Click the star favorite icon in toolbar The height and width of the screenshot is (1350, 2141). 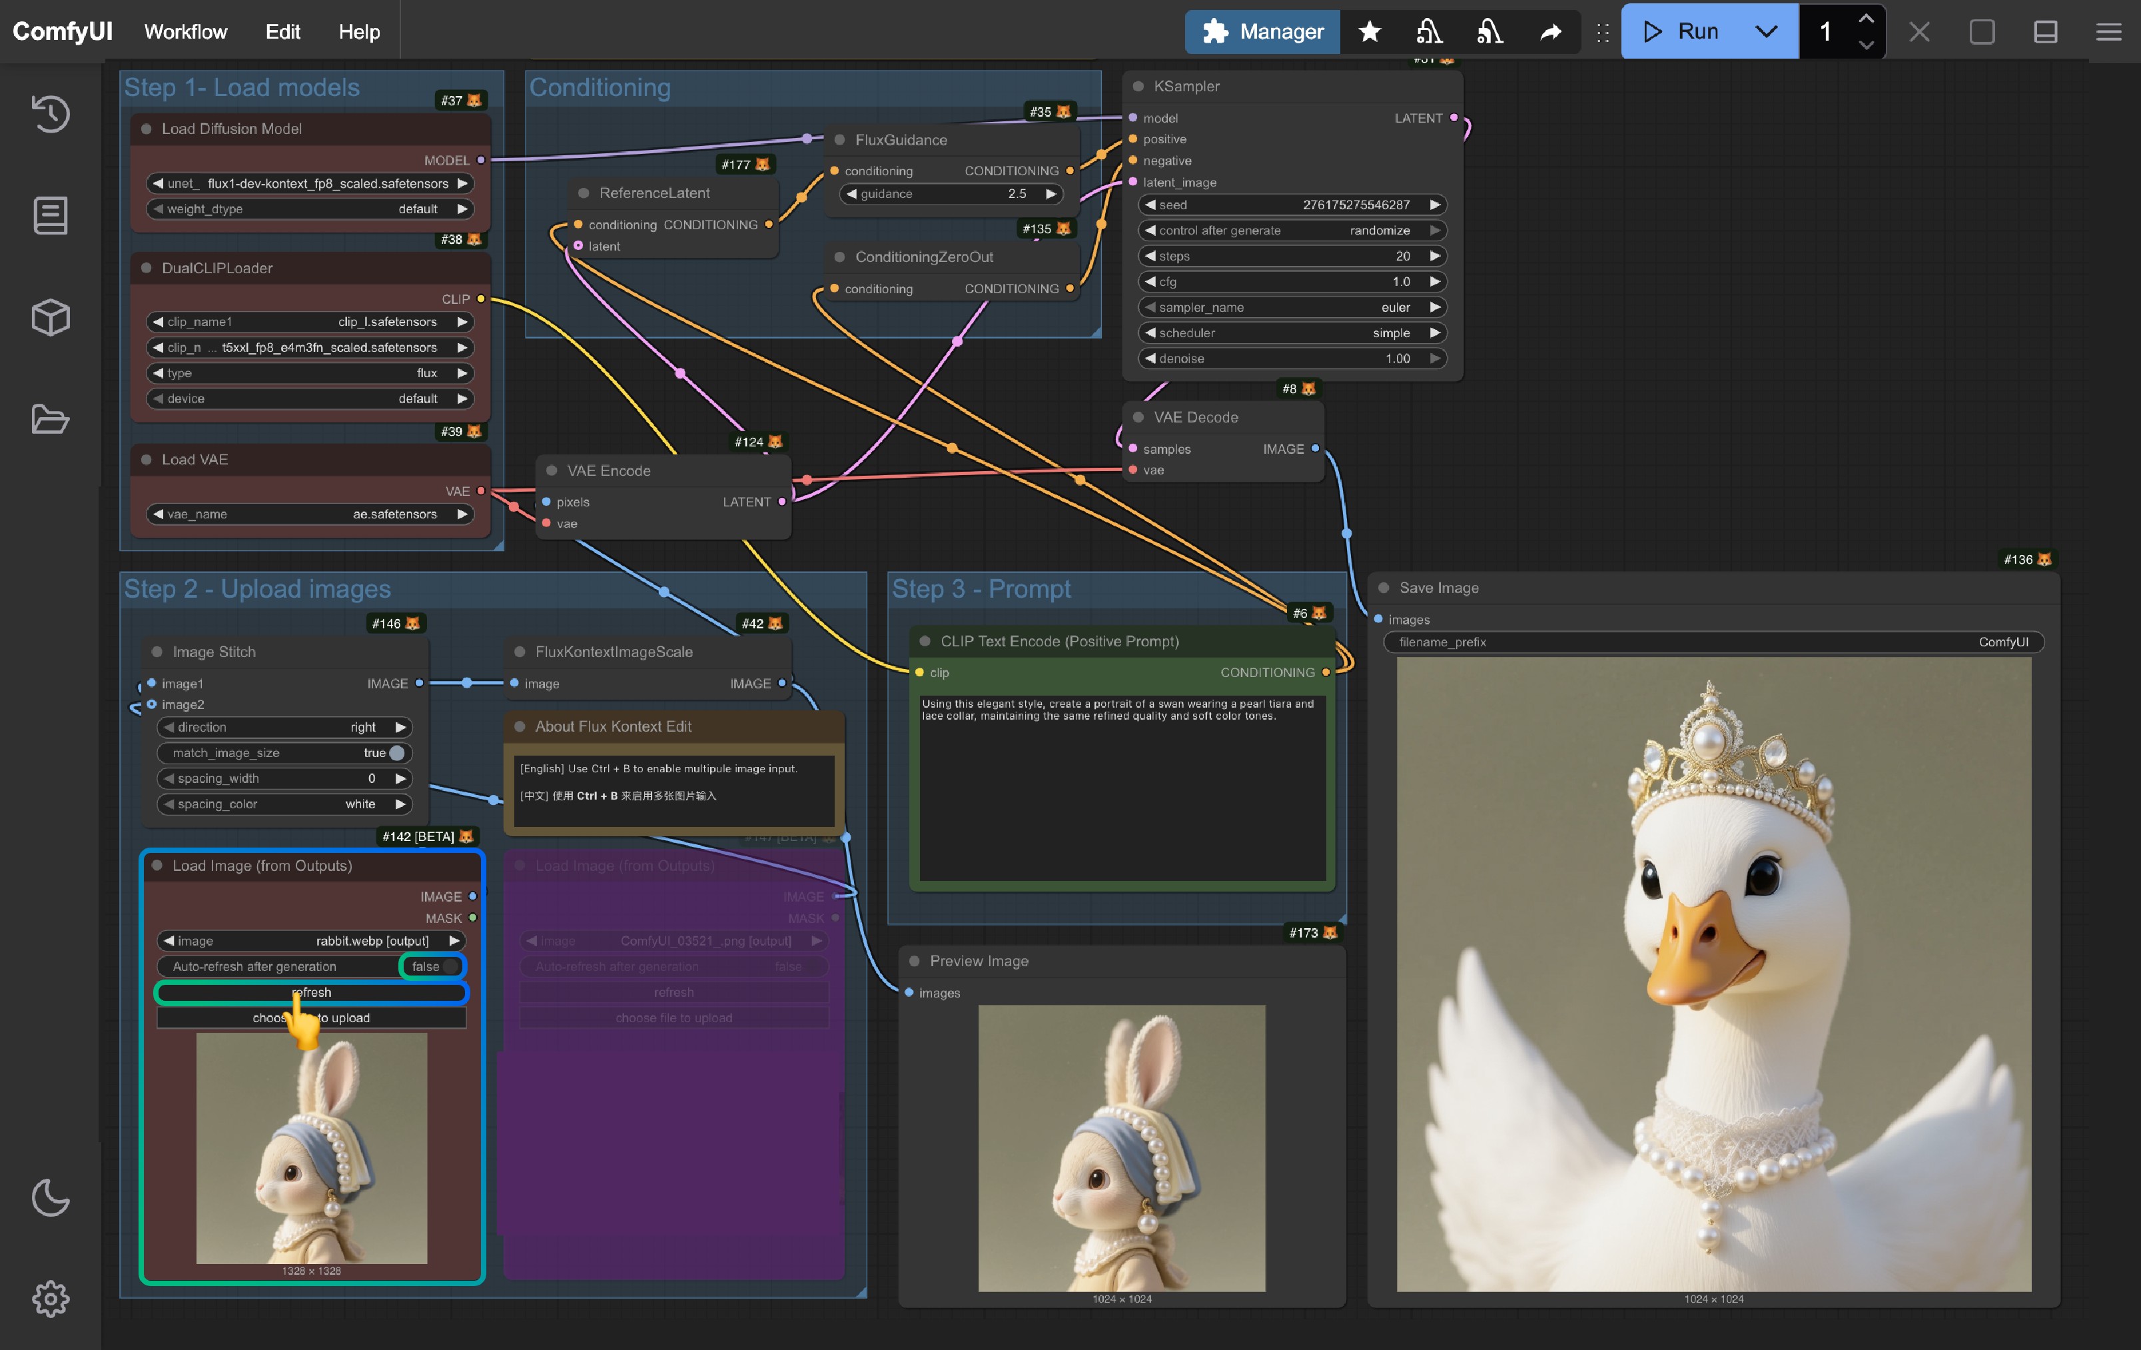[1370, 32]
